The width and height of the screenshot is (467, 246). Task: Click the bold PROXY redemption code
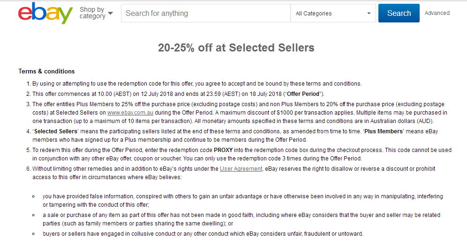[223, 150]
